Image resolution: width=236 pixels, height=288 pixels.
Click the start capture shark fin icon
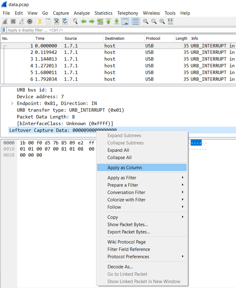[5, 21]
